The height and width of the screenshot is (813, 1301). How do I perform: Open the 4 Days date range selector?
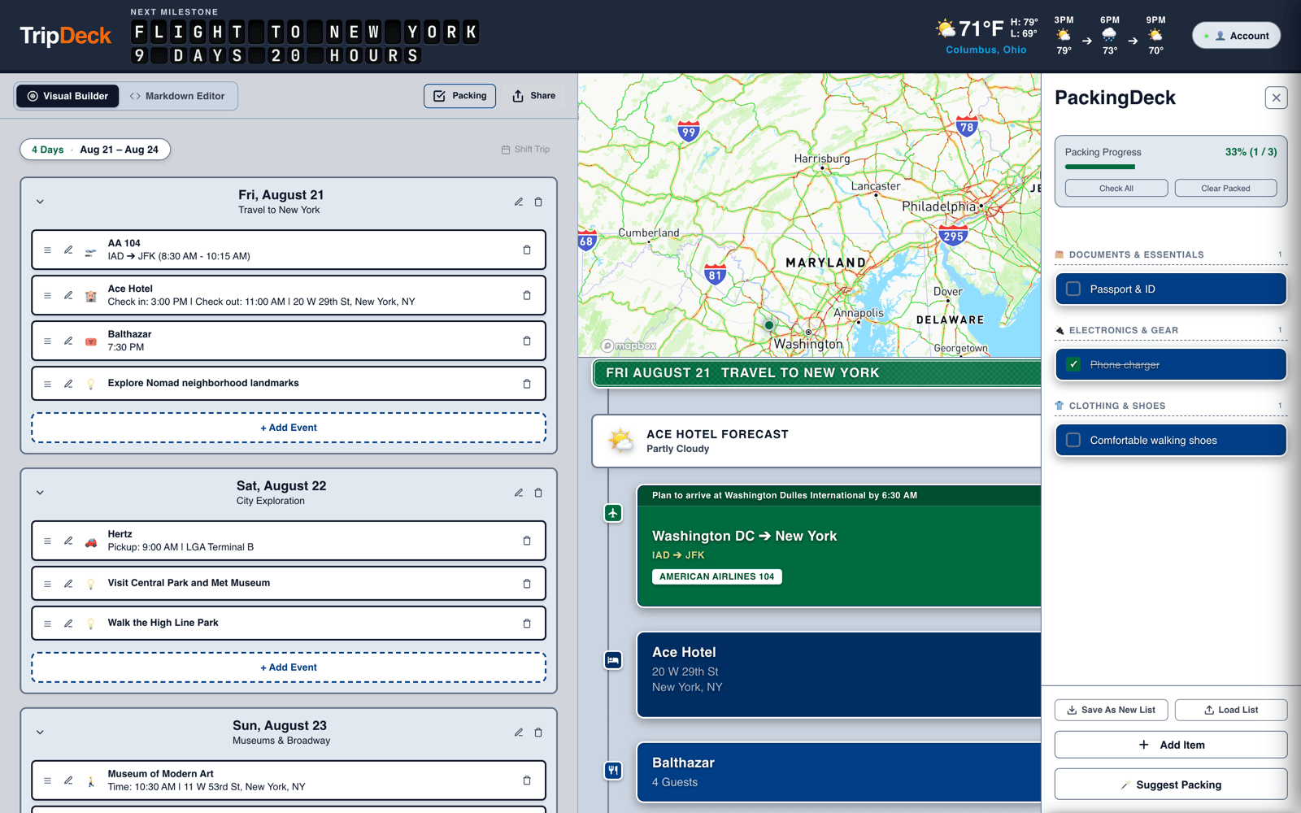pos(95,150)
